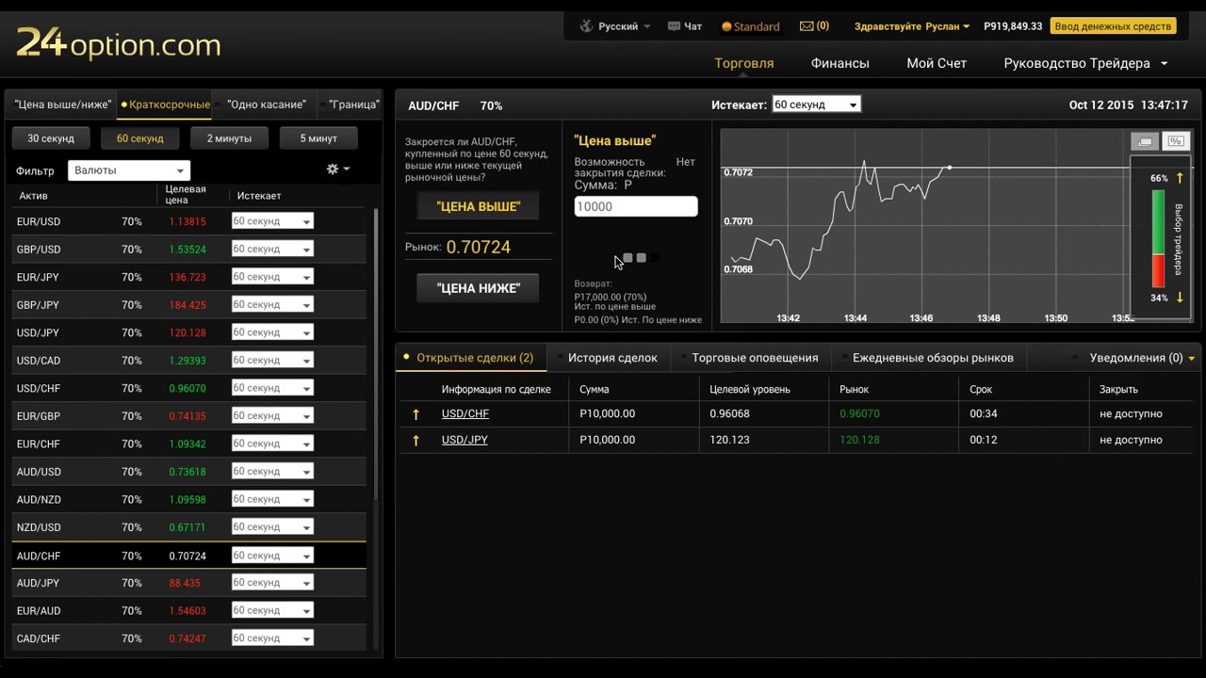Click up arrow icon in USD/JPY trade row

pyautogui.click(x=416, y=440)
